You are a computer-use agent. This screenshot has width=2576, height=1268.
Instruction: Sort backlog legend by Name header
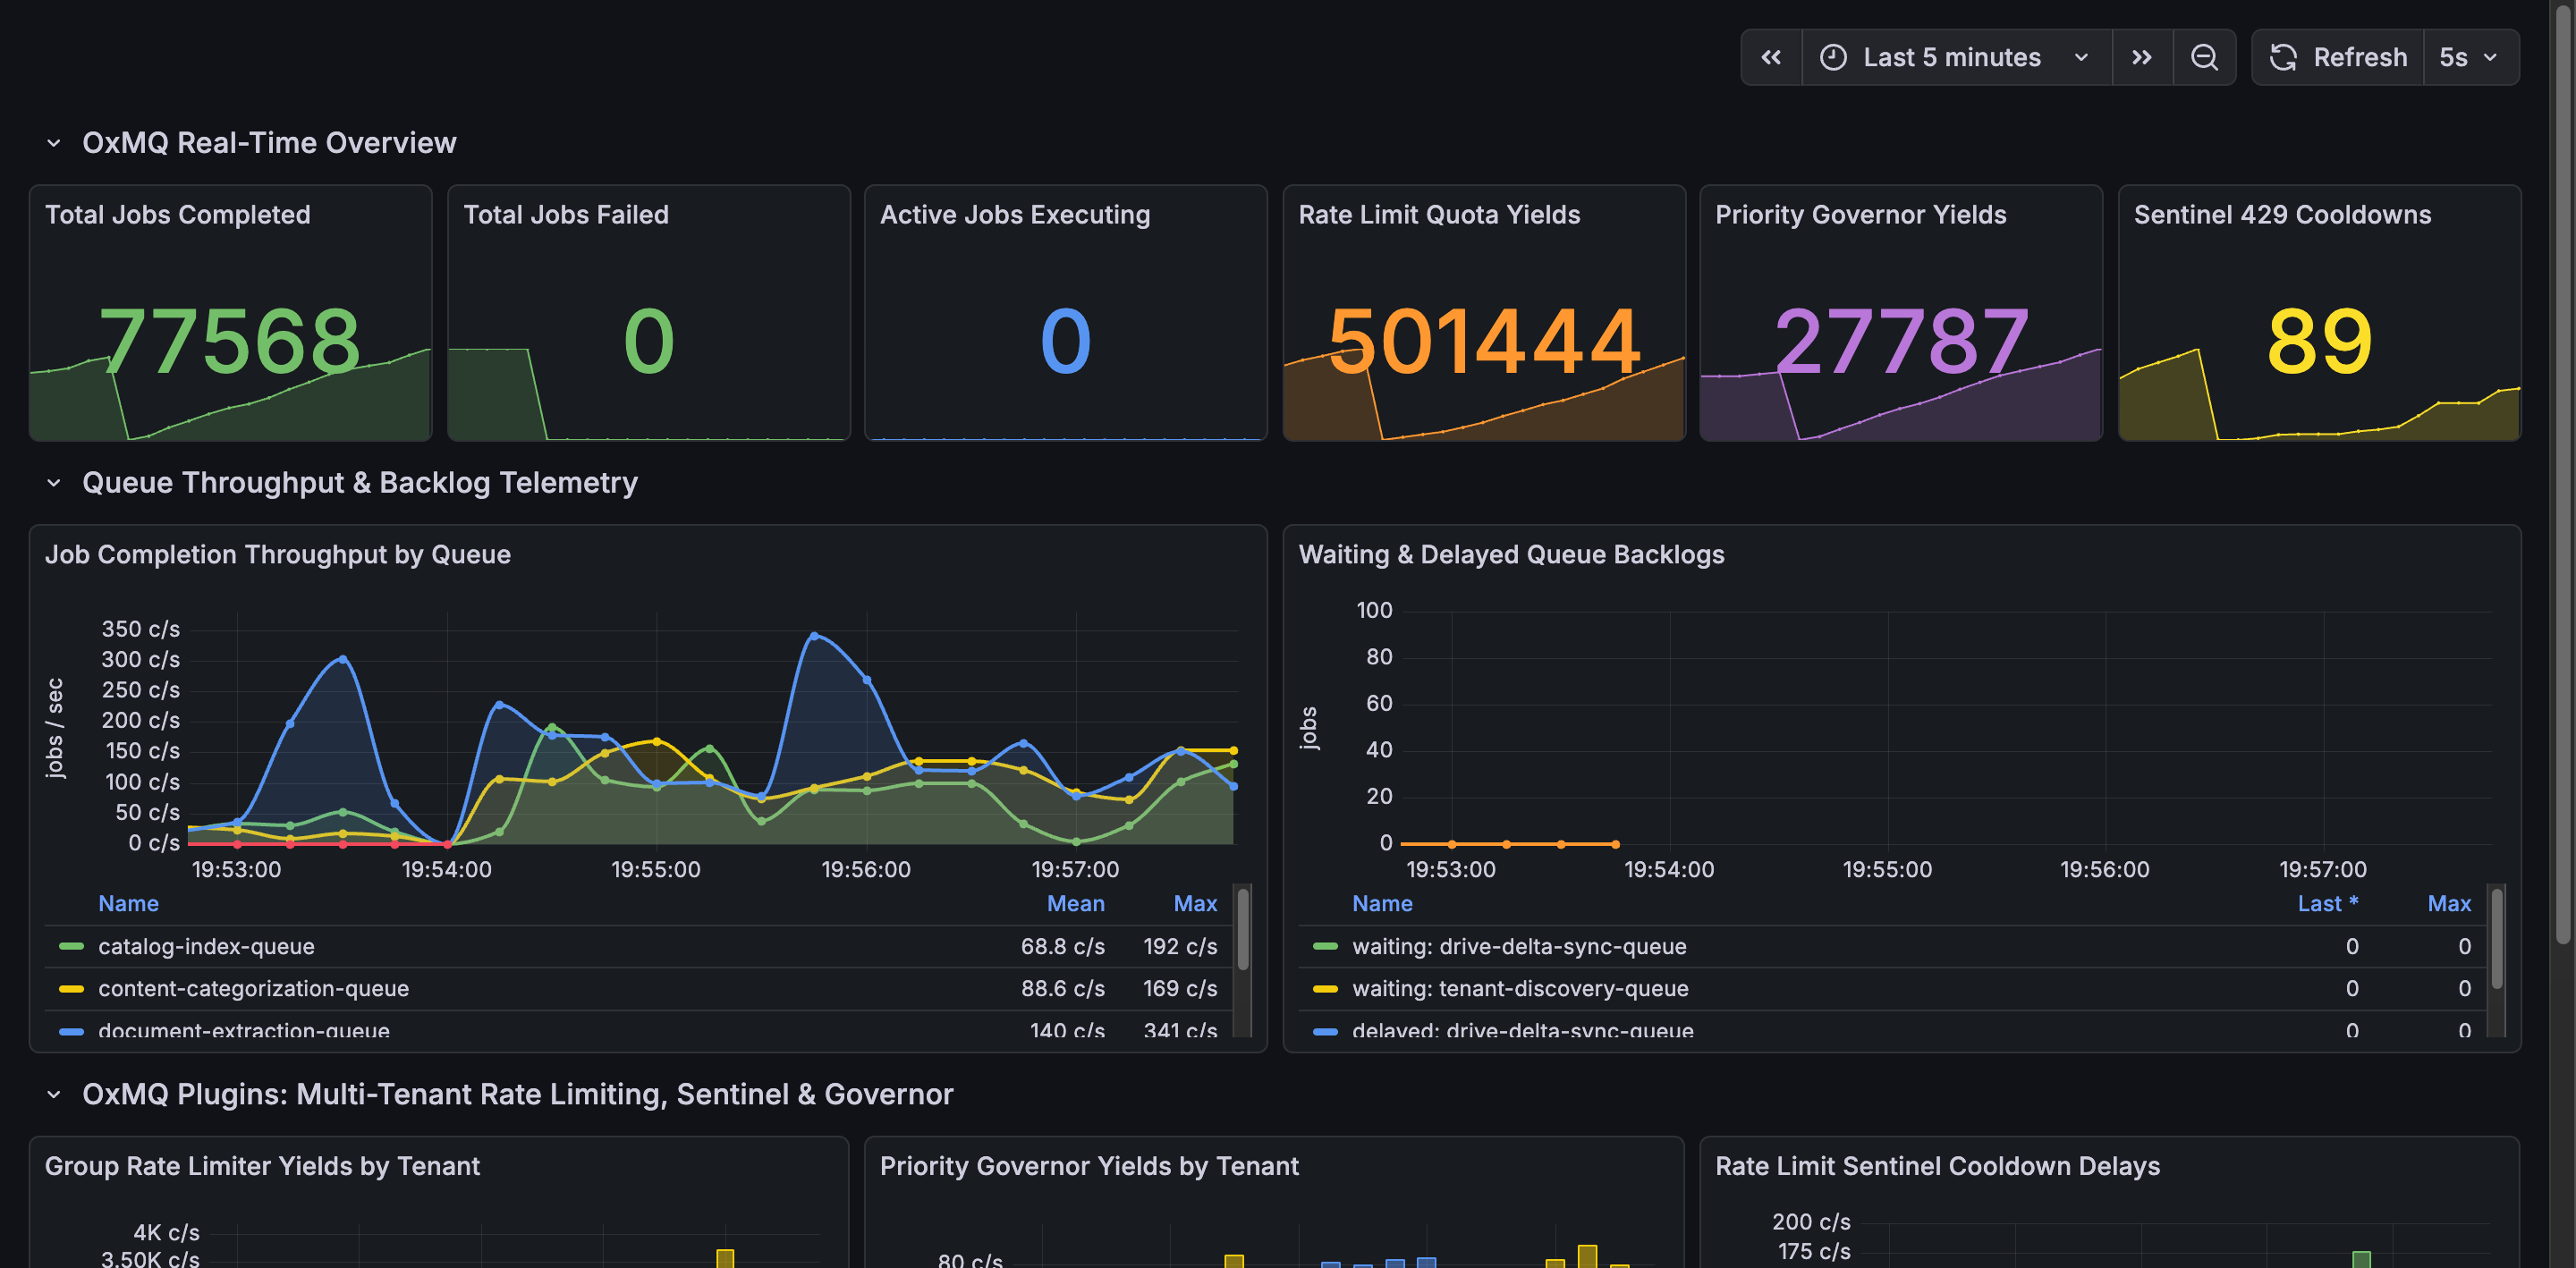tap(1382, 904)
